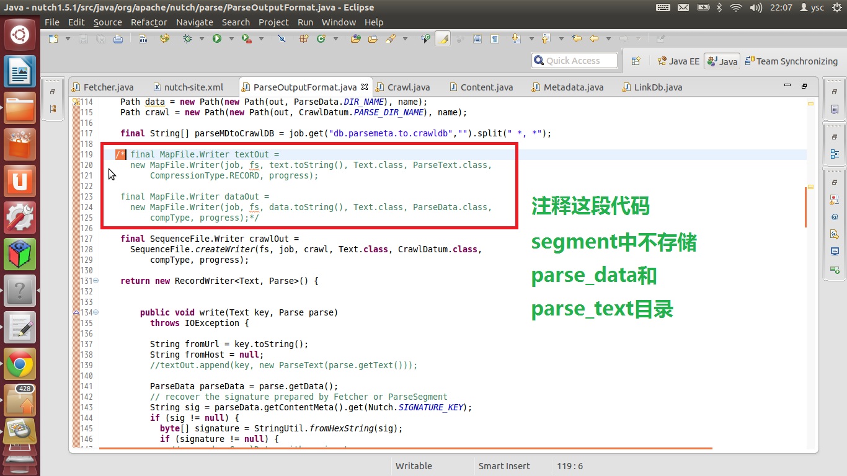Click the New Java Package icon
847x476 pixels.
[x=304, y=38]
